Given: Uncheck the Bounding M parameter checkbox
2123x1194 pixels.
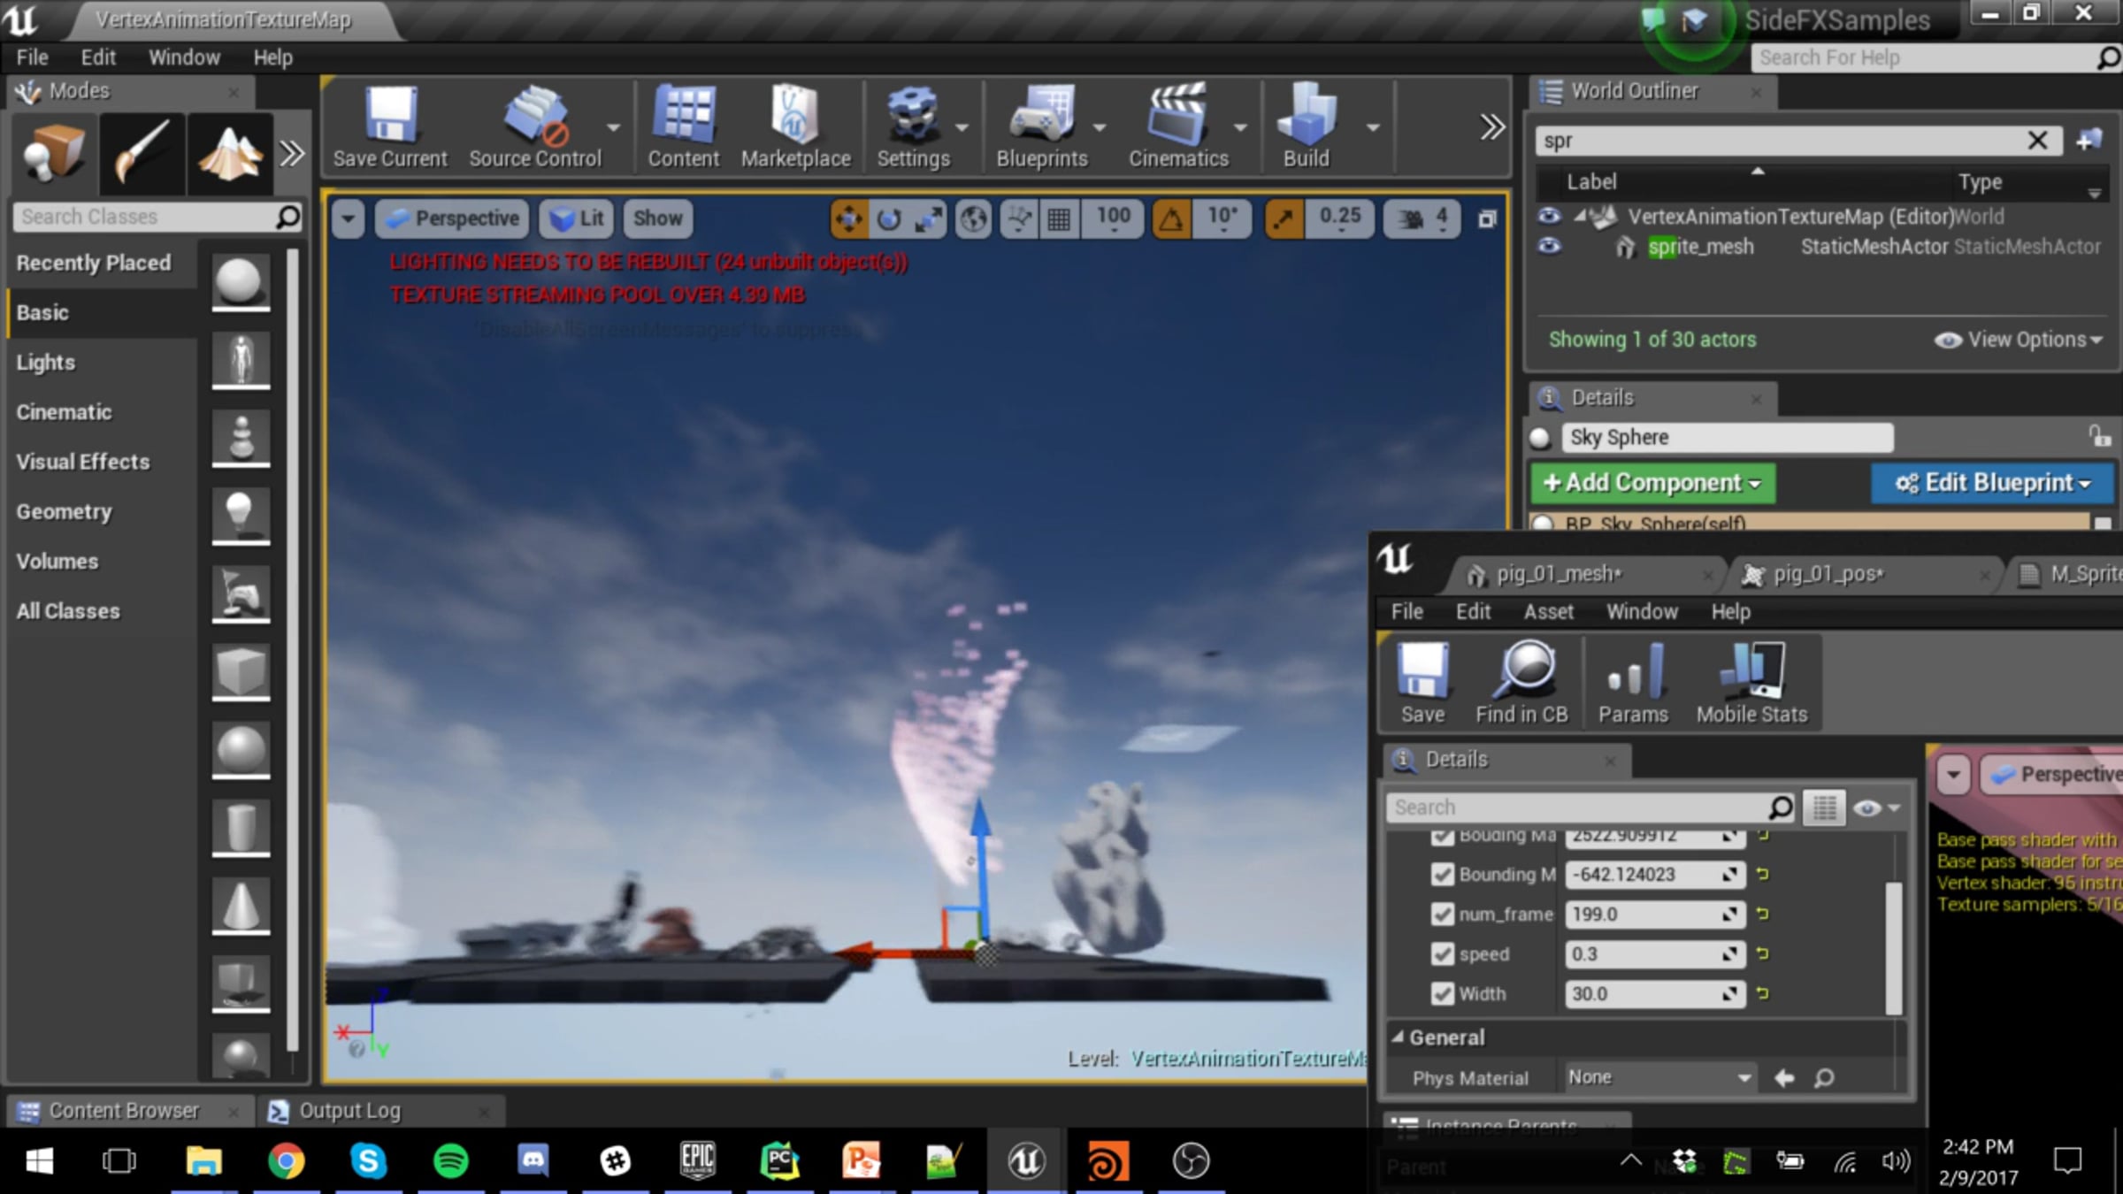Looking at the screenshot, I should 1442,874.
